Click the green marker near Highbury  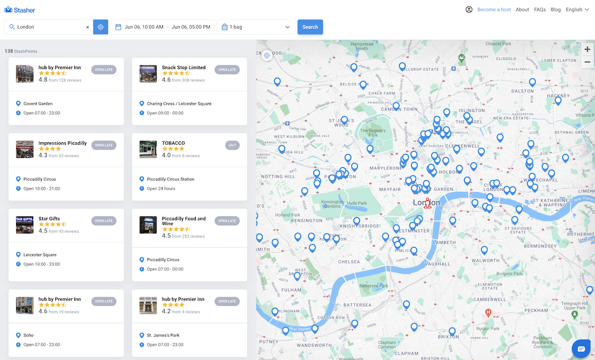(x=462, y=58)
